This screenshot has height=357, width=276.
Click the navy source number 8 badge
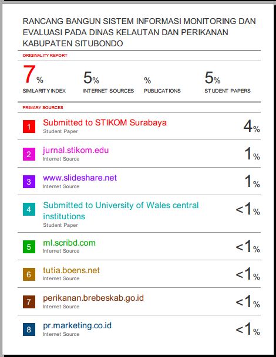click(29, 329)
